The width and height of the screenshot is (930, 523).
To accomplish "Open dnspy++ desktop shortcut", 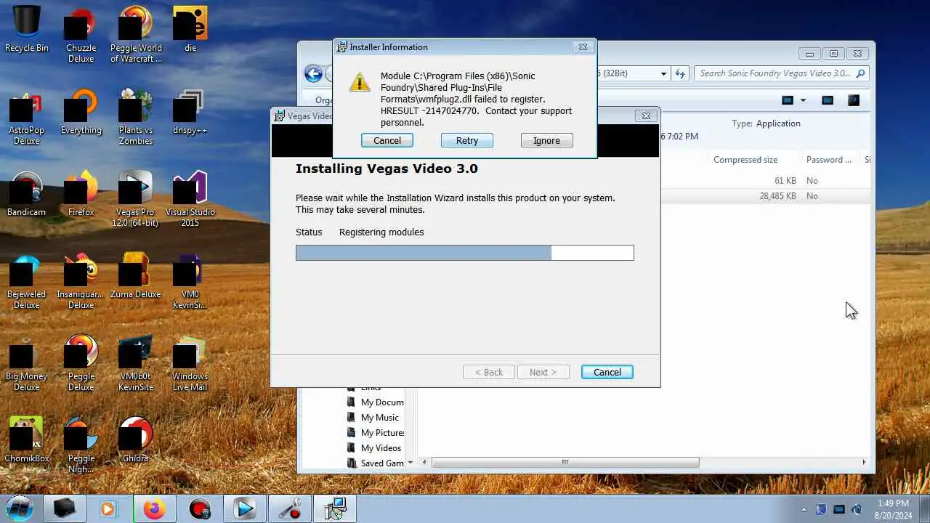I will pyautogui.click(x=190, y=112).
